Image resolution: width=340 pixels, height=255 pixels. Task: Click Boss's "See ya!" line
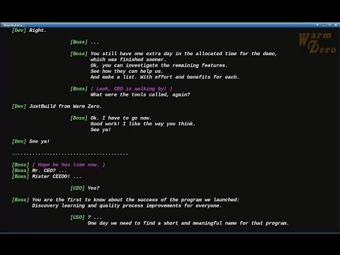tap(101, 130)
